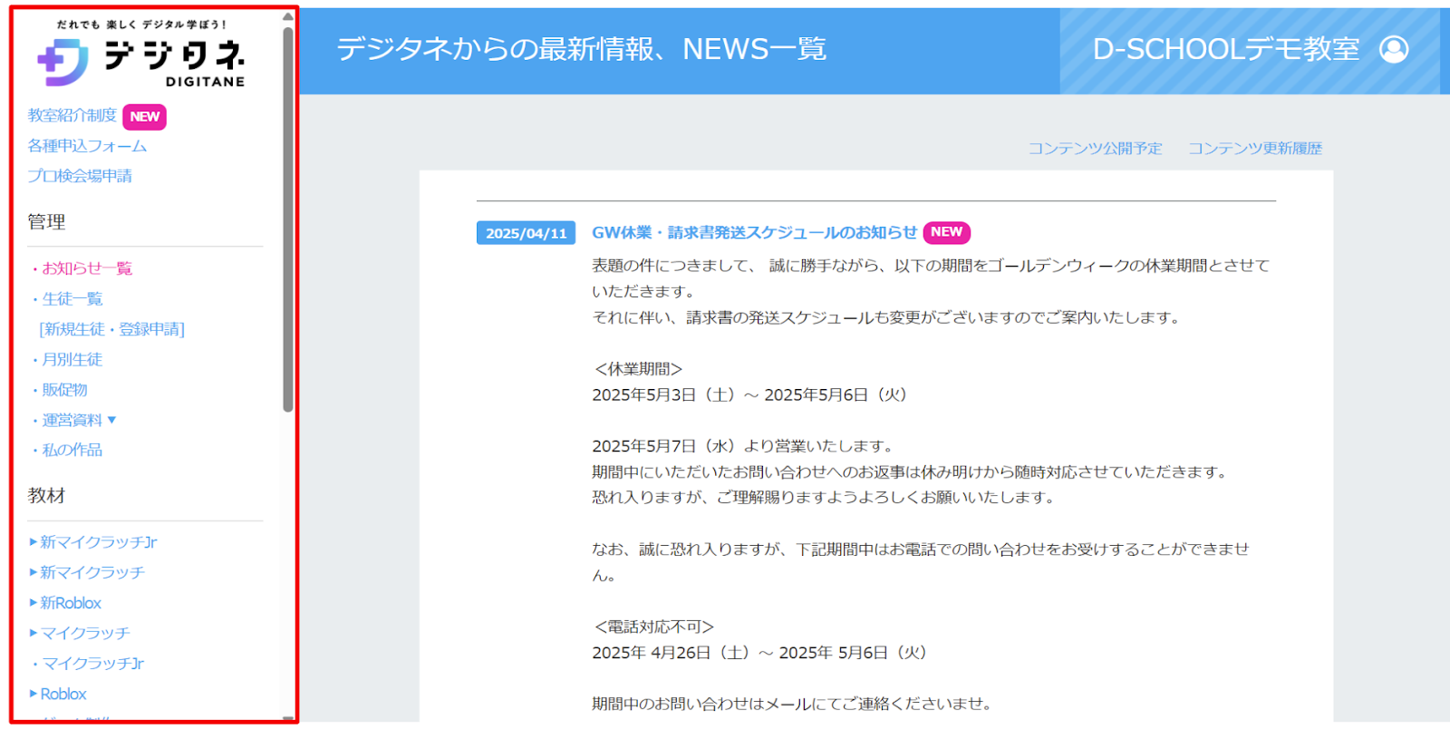The image size is (1450, 729).
Task: Open the GW休業・請求書発送スケジュールのお知らせ article
Action: tap(754, 232)
